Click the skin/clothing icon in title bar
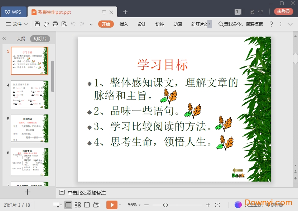The height and width of the screenshot is (211, 298). (x=260, y=12)
